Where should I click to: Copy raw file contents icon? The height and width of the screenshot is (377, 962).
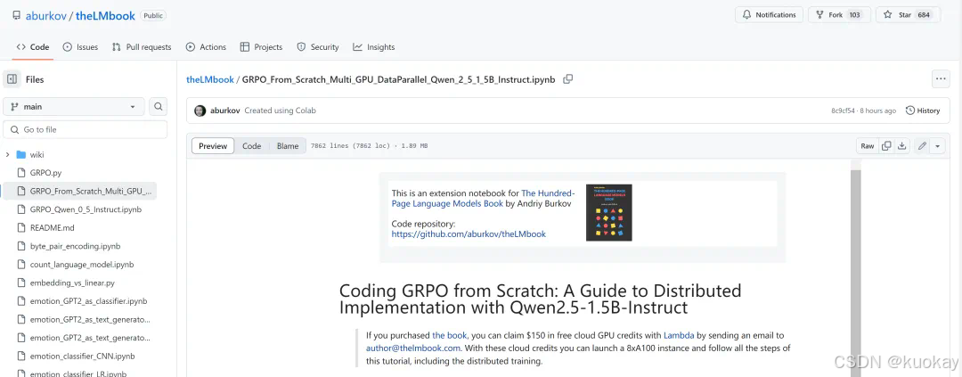[x=886, y=146]
